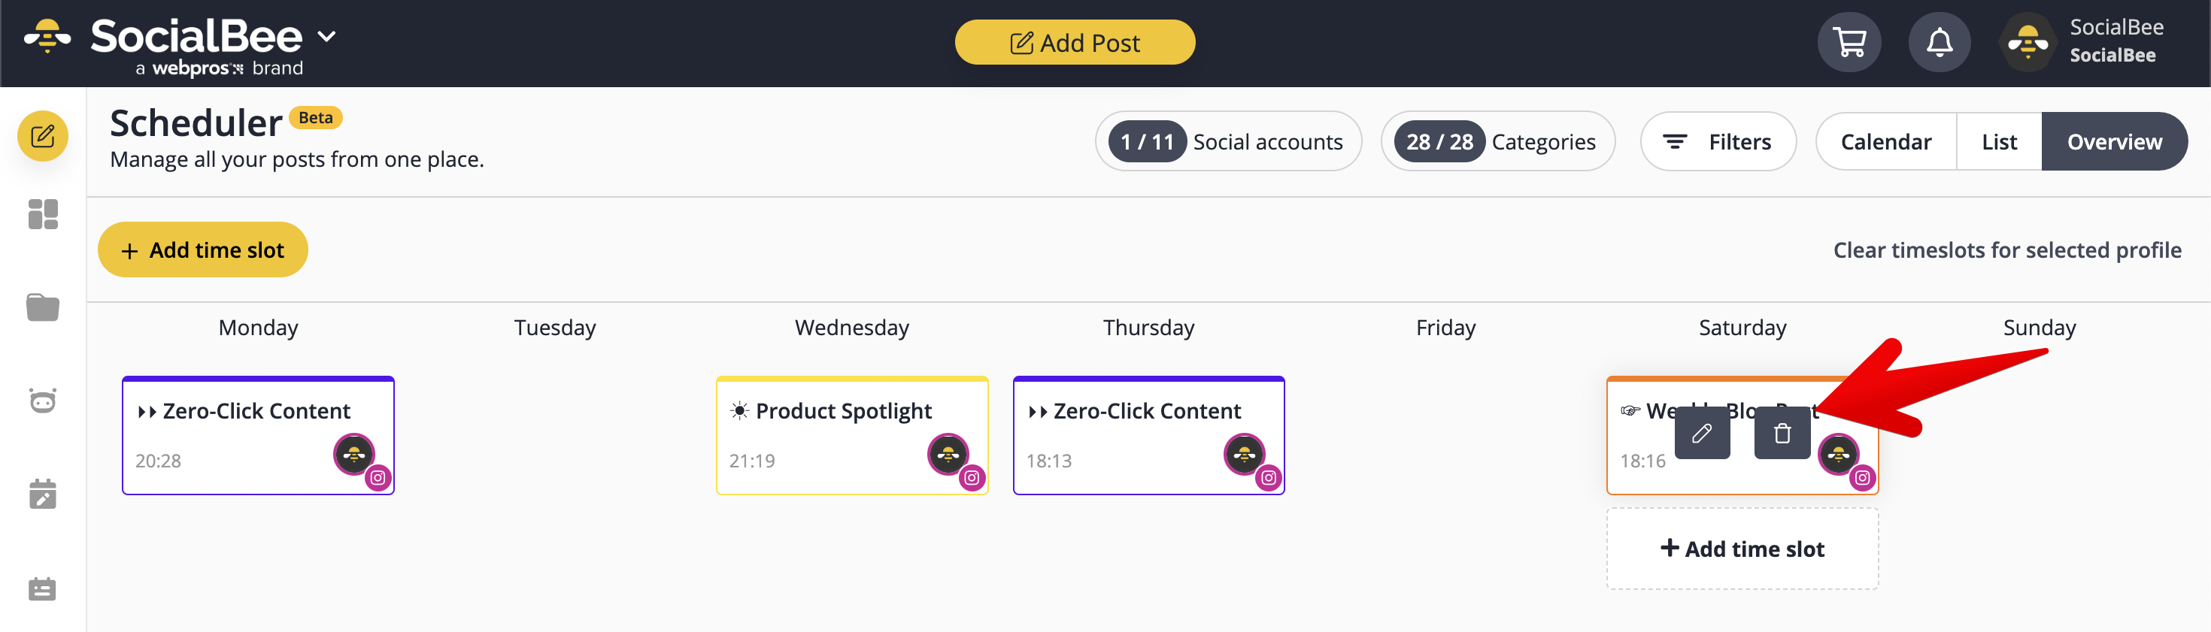Open the Social accounts selector
This screenshot has width=2211, height=632.
tap(1227, 141)
